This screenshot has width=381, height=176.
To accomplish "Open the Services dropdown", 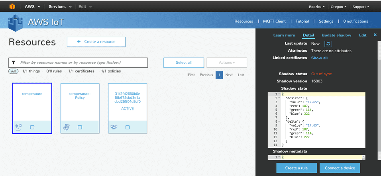I will [60, 6].
